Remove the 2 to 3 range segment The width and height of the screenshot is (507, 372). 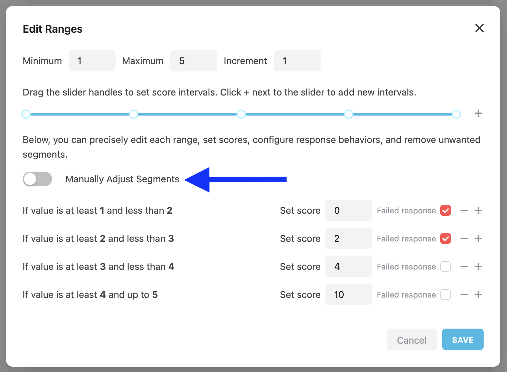(464, 239)
